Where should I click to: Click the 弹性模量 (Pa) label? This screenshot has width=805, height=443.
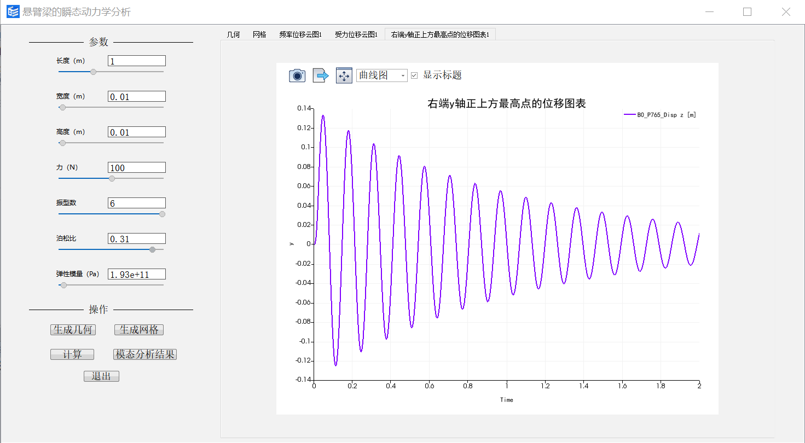tap(78, 273)
